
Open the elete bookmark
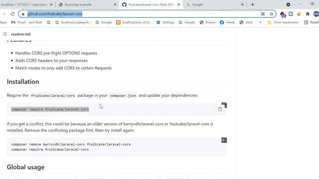tap(246, 22)
